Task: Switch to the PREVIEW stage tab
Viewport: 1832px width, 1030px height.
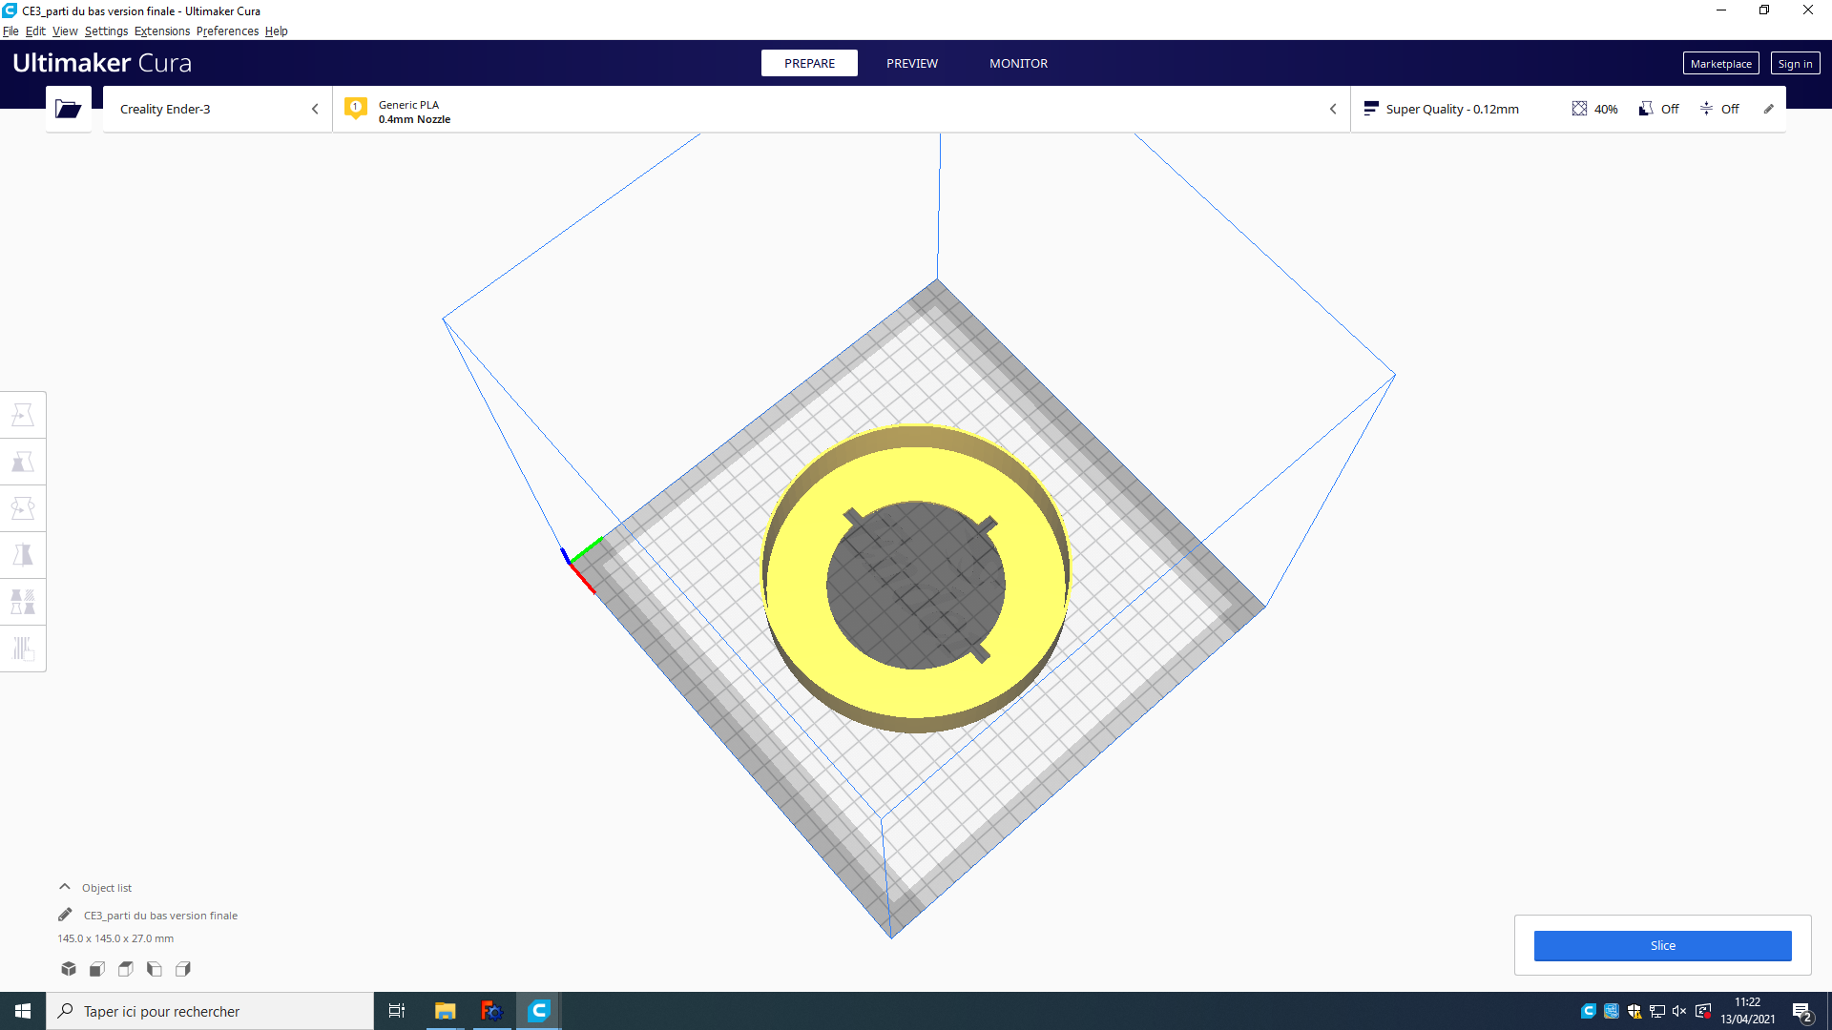Action: click(x=911, y=63)
